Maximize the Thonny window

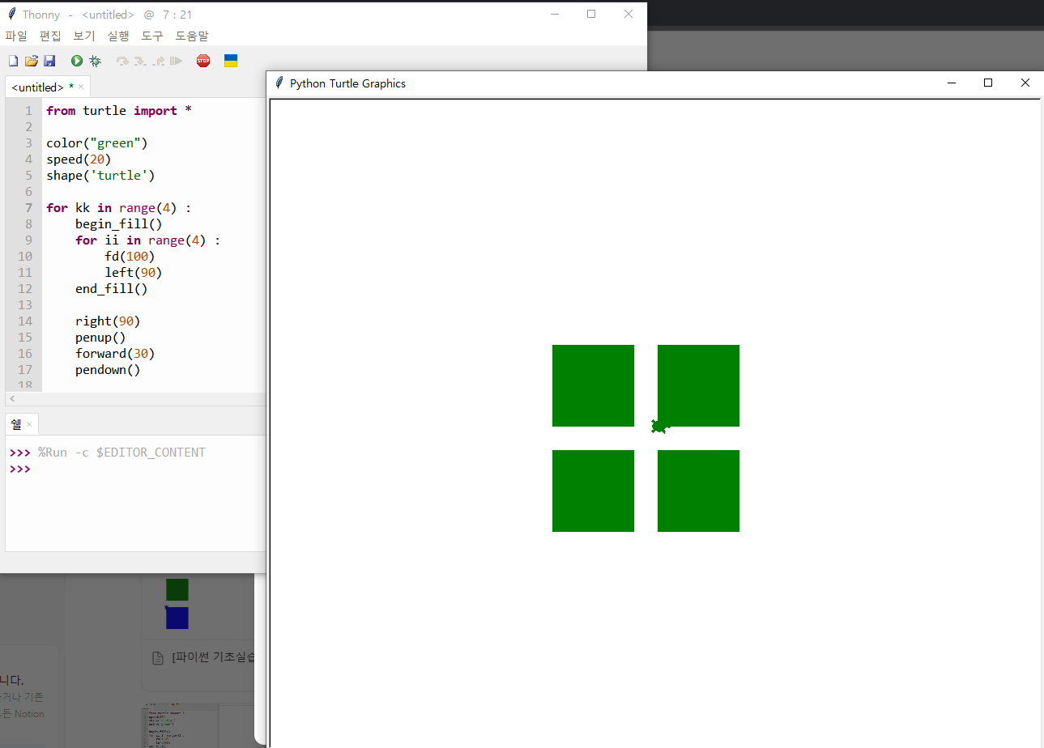click(591, 14)
